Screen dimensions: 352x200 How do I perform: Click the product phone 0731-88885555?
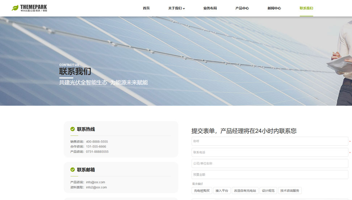(97, 152)
